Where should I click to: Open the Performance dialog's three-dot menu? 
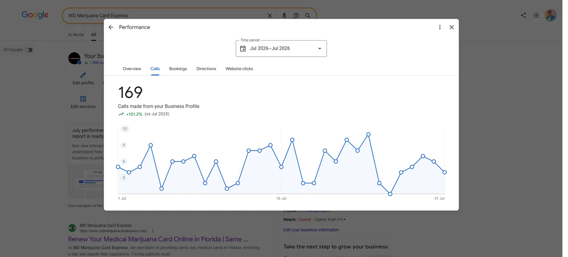pos(440,27)
